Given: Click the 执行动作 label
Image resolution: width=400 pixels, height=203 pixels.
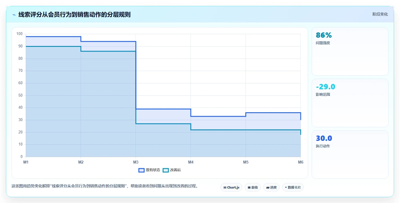Looking at the screenshot, I should [323, 146].
